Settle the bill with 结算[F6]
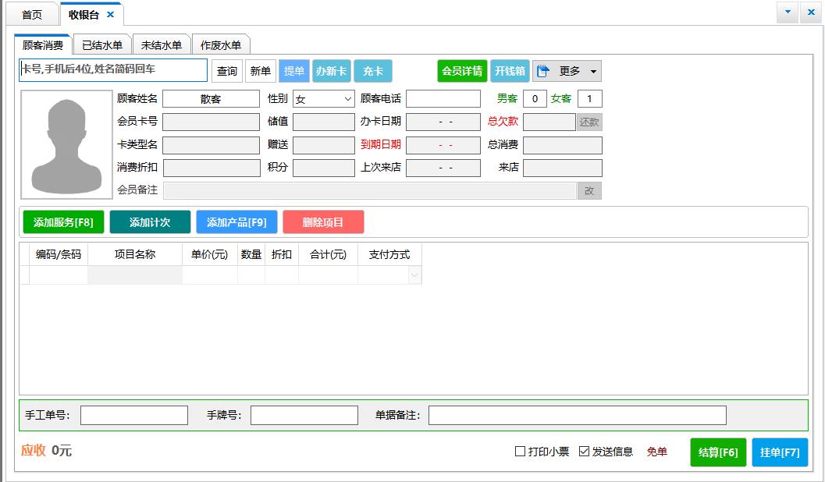The image size is (825, 482). pyautogui.click(x=717, y=452)
